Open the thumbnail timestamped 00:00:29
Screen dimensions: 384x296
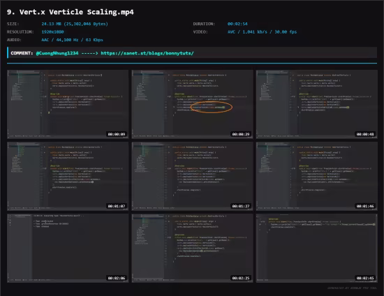coord(192,104)
